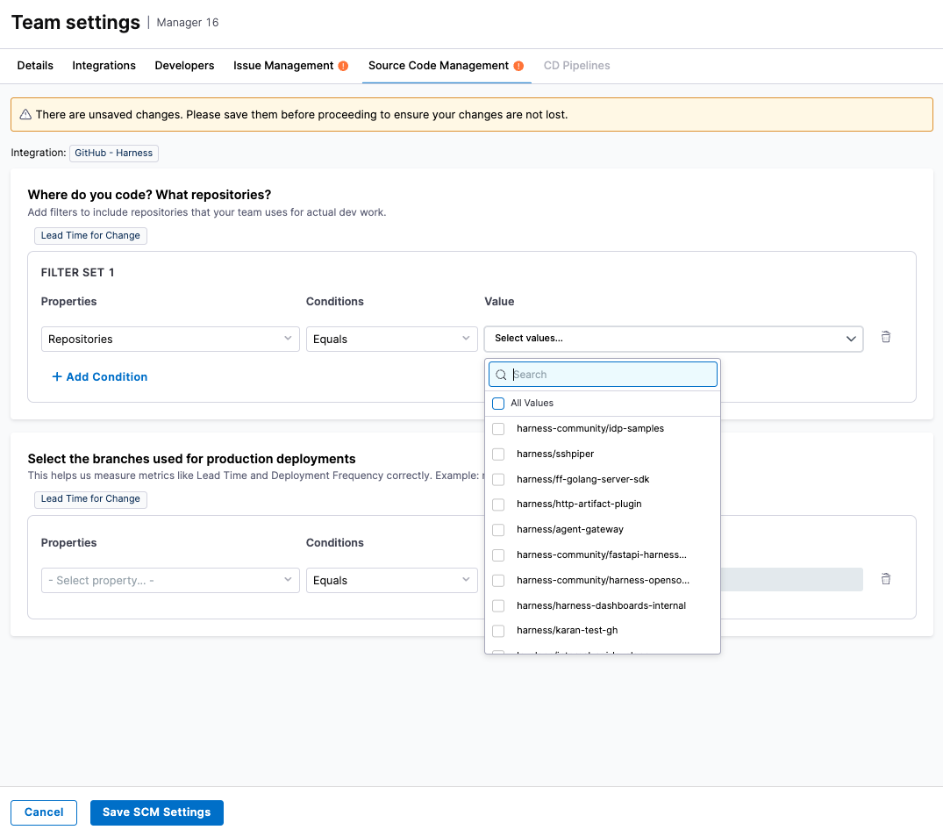Screen dimensions: 943x837
Task: Click the delete icon for Filter Set 1
Action: [885, 338]
